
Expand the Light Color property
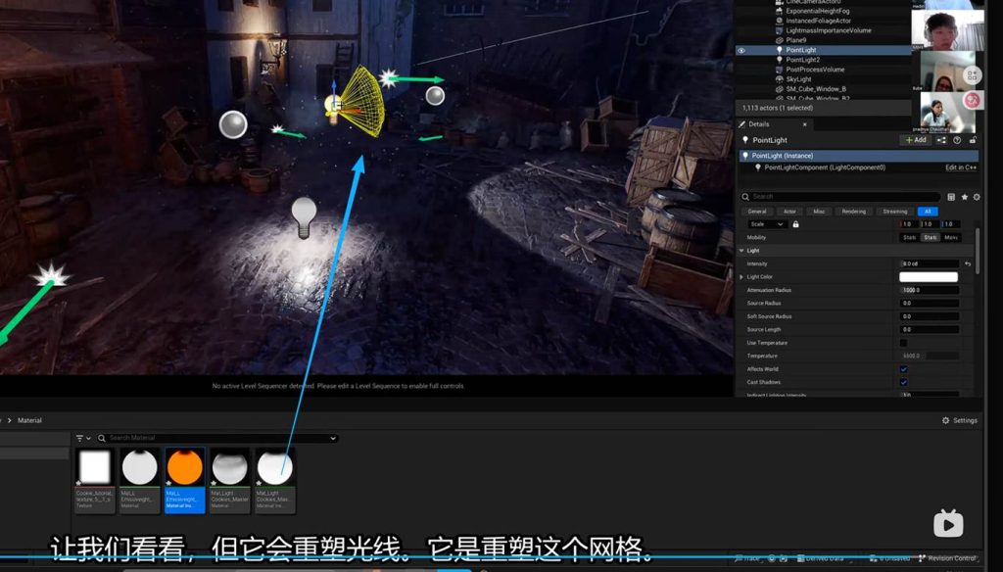[x=741, y=277]
